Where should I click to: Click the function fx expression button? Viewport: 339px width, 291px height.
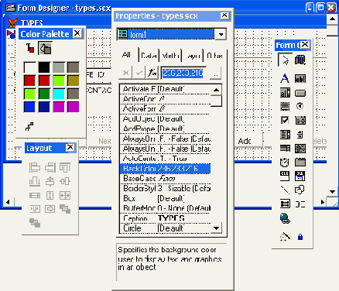coord(152,73)
